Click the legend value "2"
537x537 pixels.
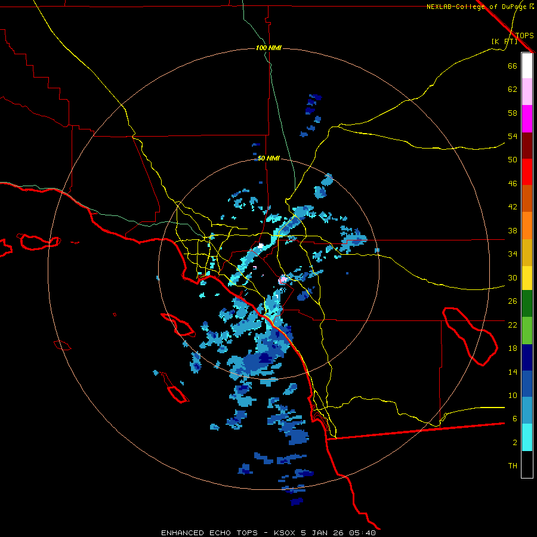click(515, 442)
